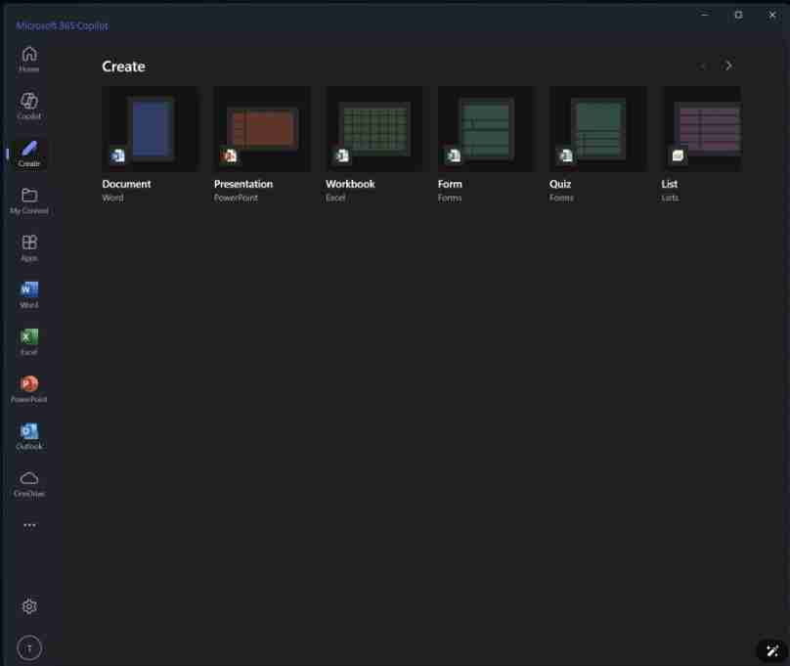Expand more apps with the ellipsis button
790x666 pixels.
click(29, 524)
